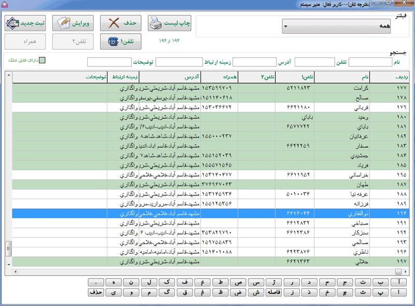Sort by the همراه column header
The width and height of the screenshot is (415, 306).
tap(219, 77)
